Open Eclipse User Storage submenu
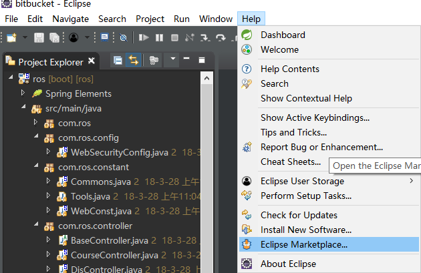The height and width of the screenshot is (273, 421). pos(329,182)
